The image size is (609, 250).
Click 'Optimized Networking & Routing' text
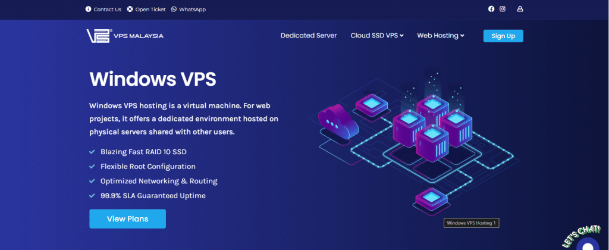tap(159, 181)
